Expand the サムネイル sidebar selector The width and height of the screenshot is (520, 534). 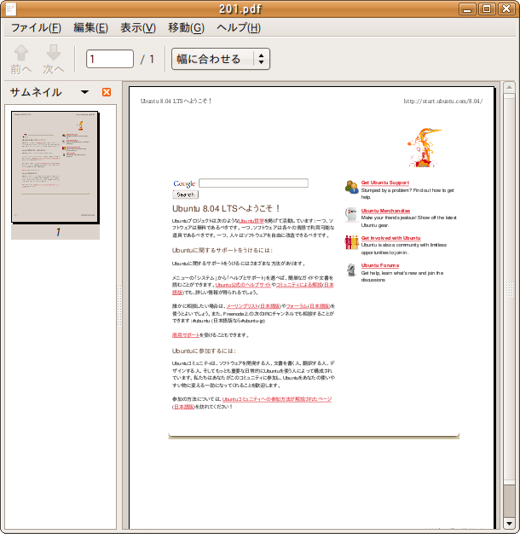(x=84, y=92)
